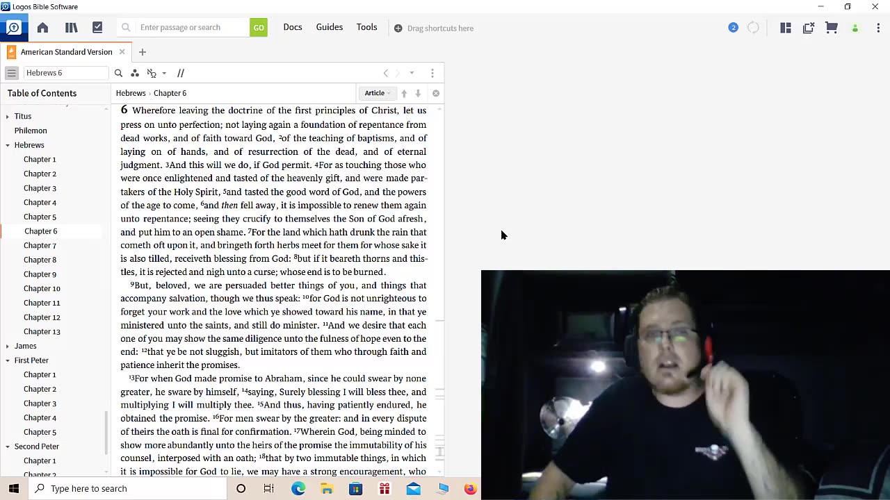Click Hebrews in the breadcrumb
The height and width of the screenshot is (500, 890).
[131, 93]
